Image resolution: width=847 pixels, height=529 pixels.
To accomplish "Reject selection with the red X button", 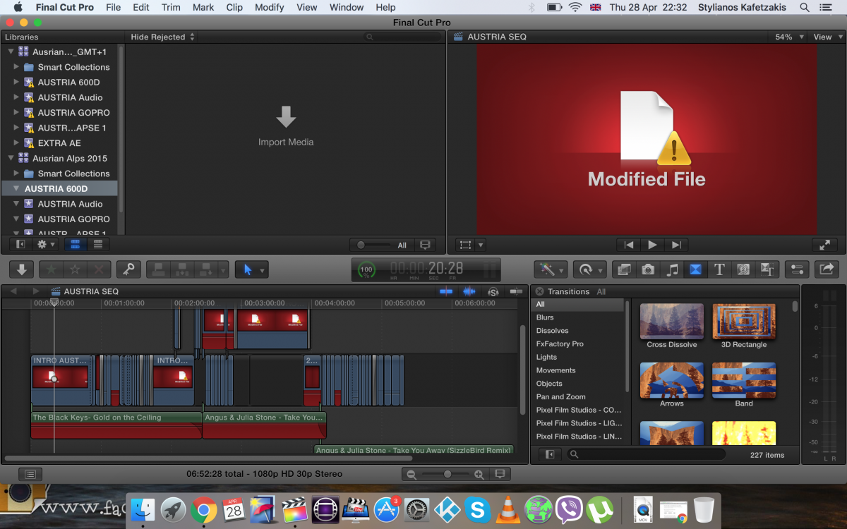I will [99, 269].
